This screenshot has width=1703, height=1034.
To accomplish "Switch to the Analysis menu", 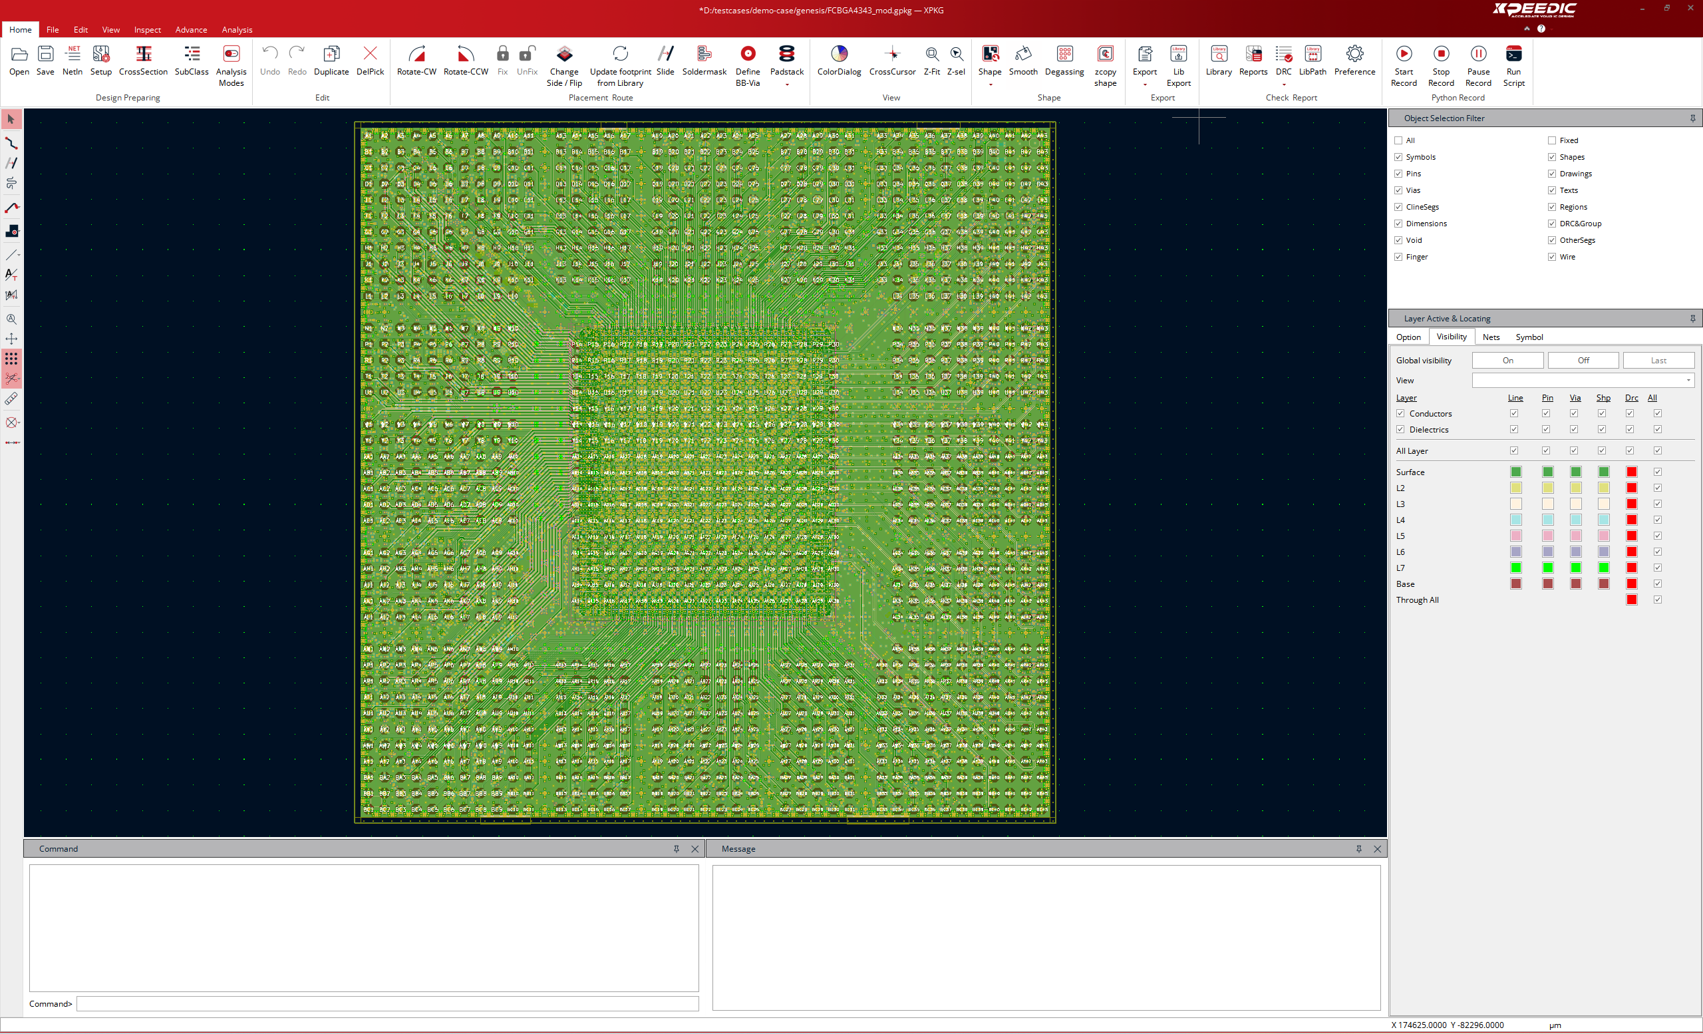I will click(x=237, y=30).
